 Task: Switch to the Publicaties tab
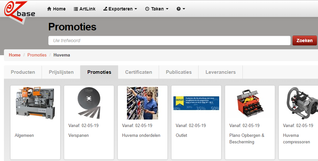[x=179, y=72]
